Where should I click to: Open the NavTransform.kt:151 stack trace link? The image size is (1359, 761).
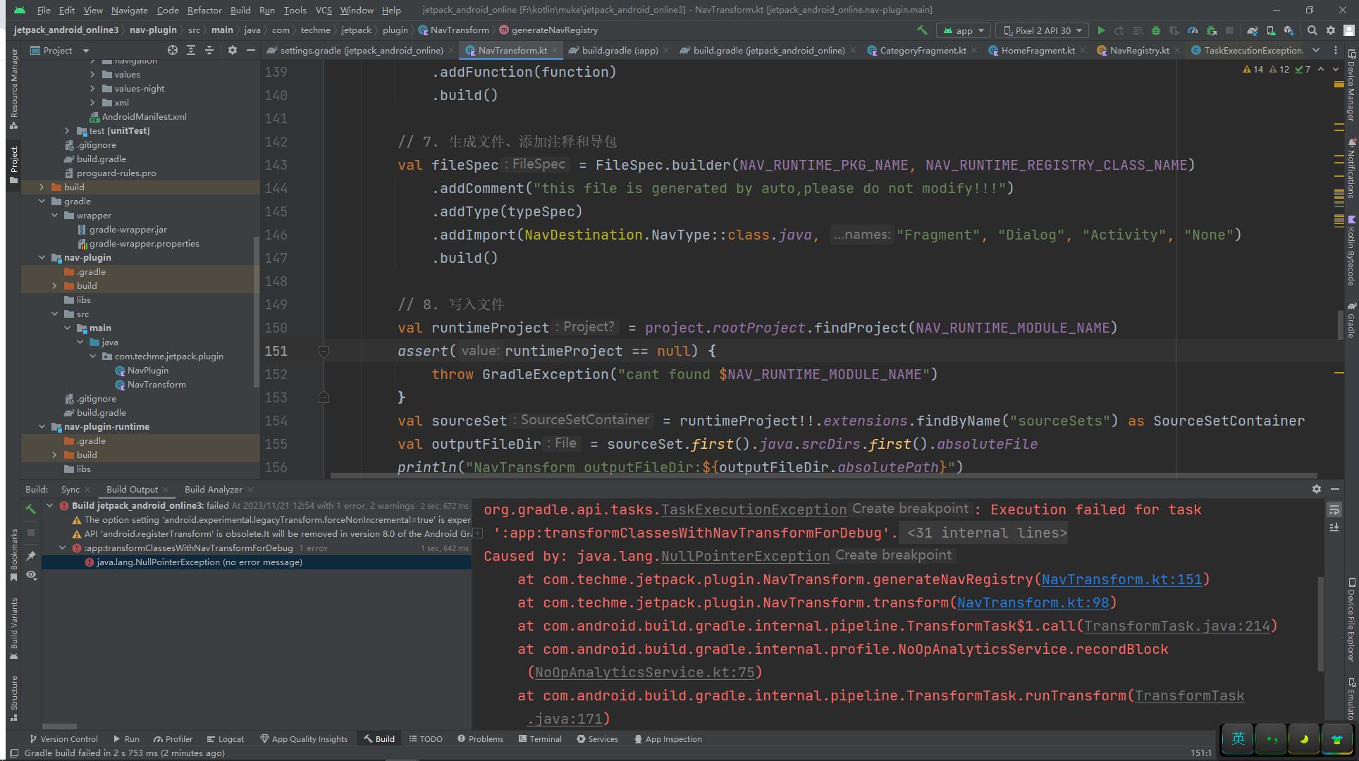coord(1121,579)
